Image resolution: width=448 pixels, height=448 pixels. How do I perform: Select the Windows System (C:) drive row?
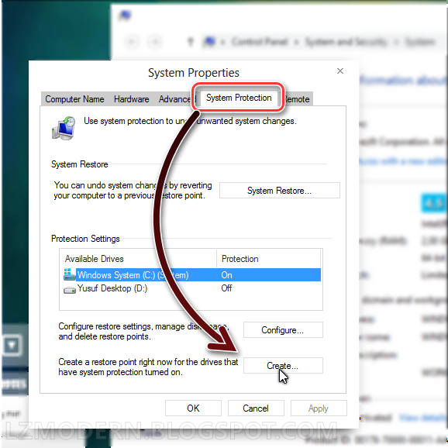coord(192,275)
